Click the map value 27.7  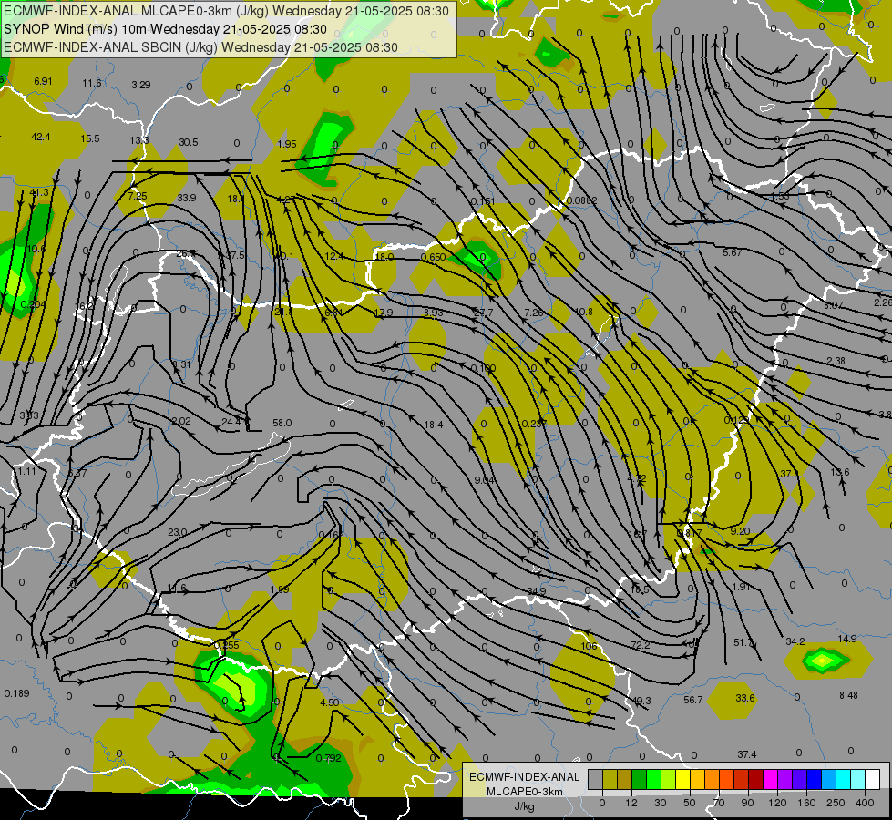point(484,313)
